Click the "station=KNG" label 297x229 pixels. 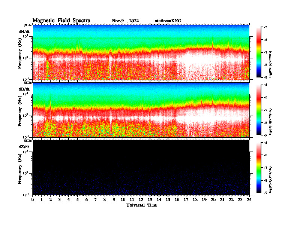[x=168, y=21]
